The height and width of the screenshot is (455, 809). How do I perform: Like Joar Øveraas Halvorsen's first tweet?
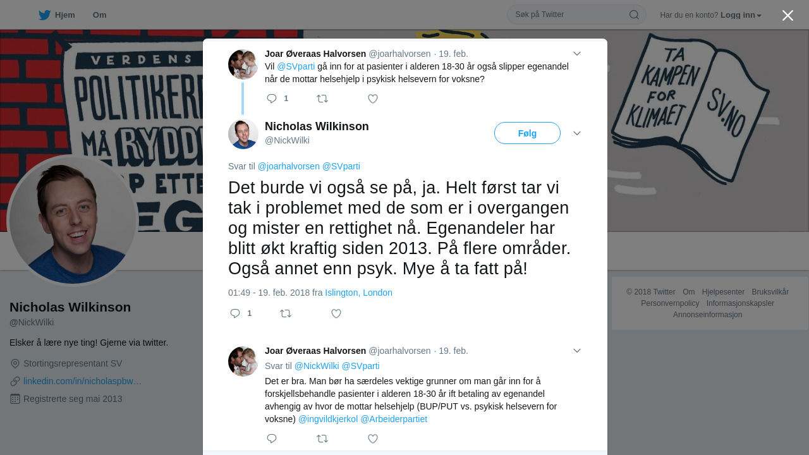click(373, 99)
